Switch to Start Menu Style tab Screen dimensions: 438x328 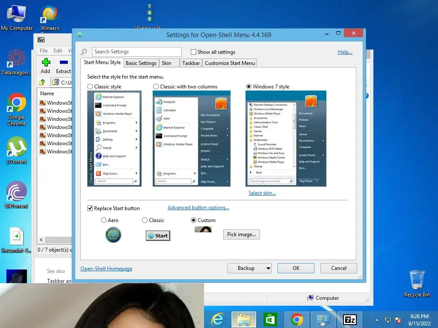[102, 62]
